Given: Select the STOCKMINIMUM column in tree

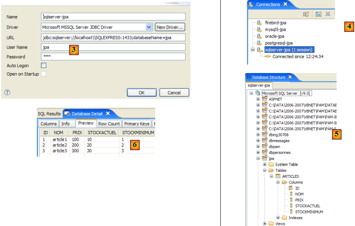Looking at the screenshot, I should click(309, 212).
